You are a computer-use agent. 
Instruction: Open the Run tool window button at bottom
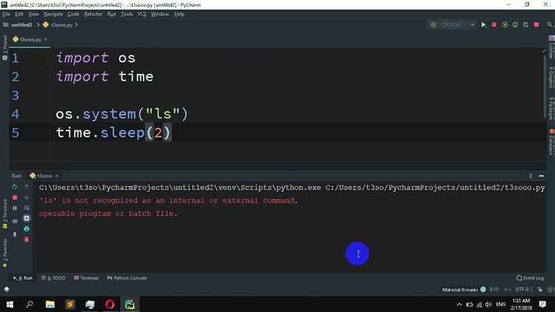[x=23, y=278]
